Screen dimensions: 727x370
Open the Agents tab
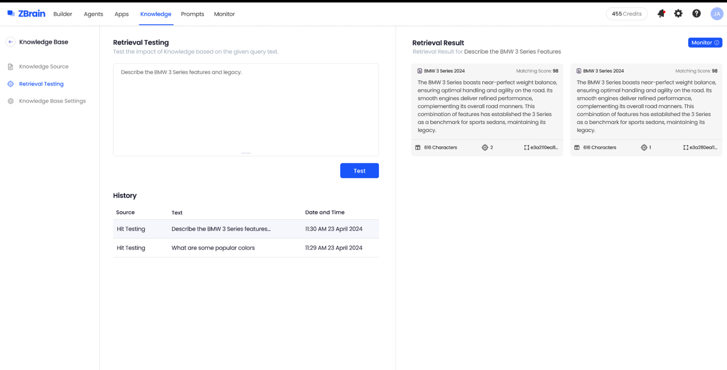point(93,14)
